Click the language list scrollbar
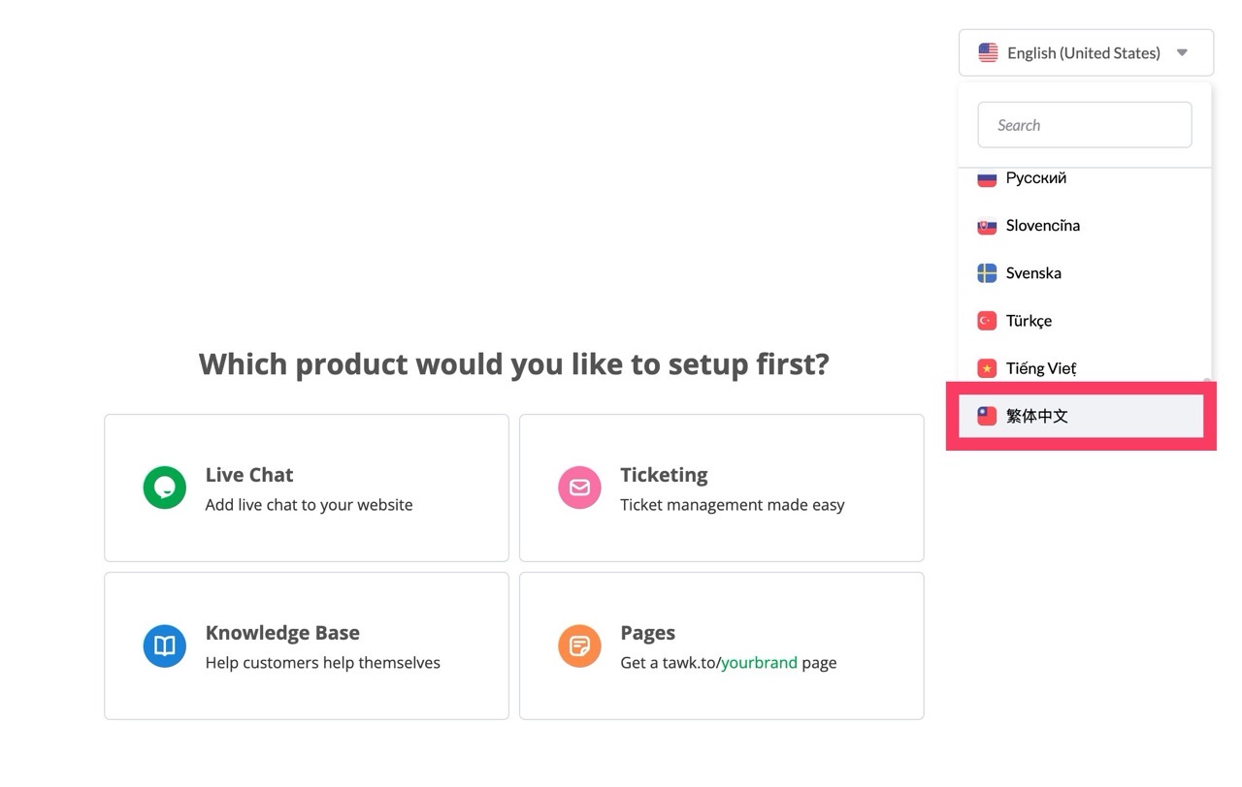This screenshot has width=1242, height=787. [x=1207, y=382]
